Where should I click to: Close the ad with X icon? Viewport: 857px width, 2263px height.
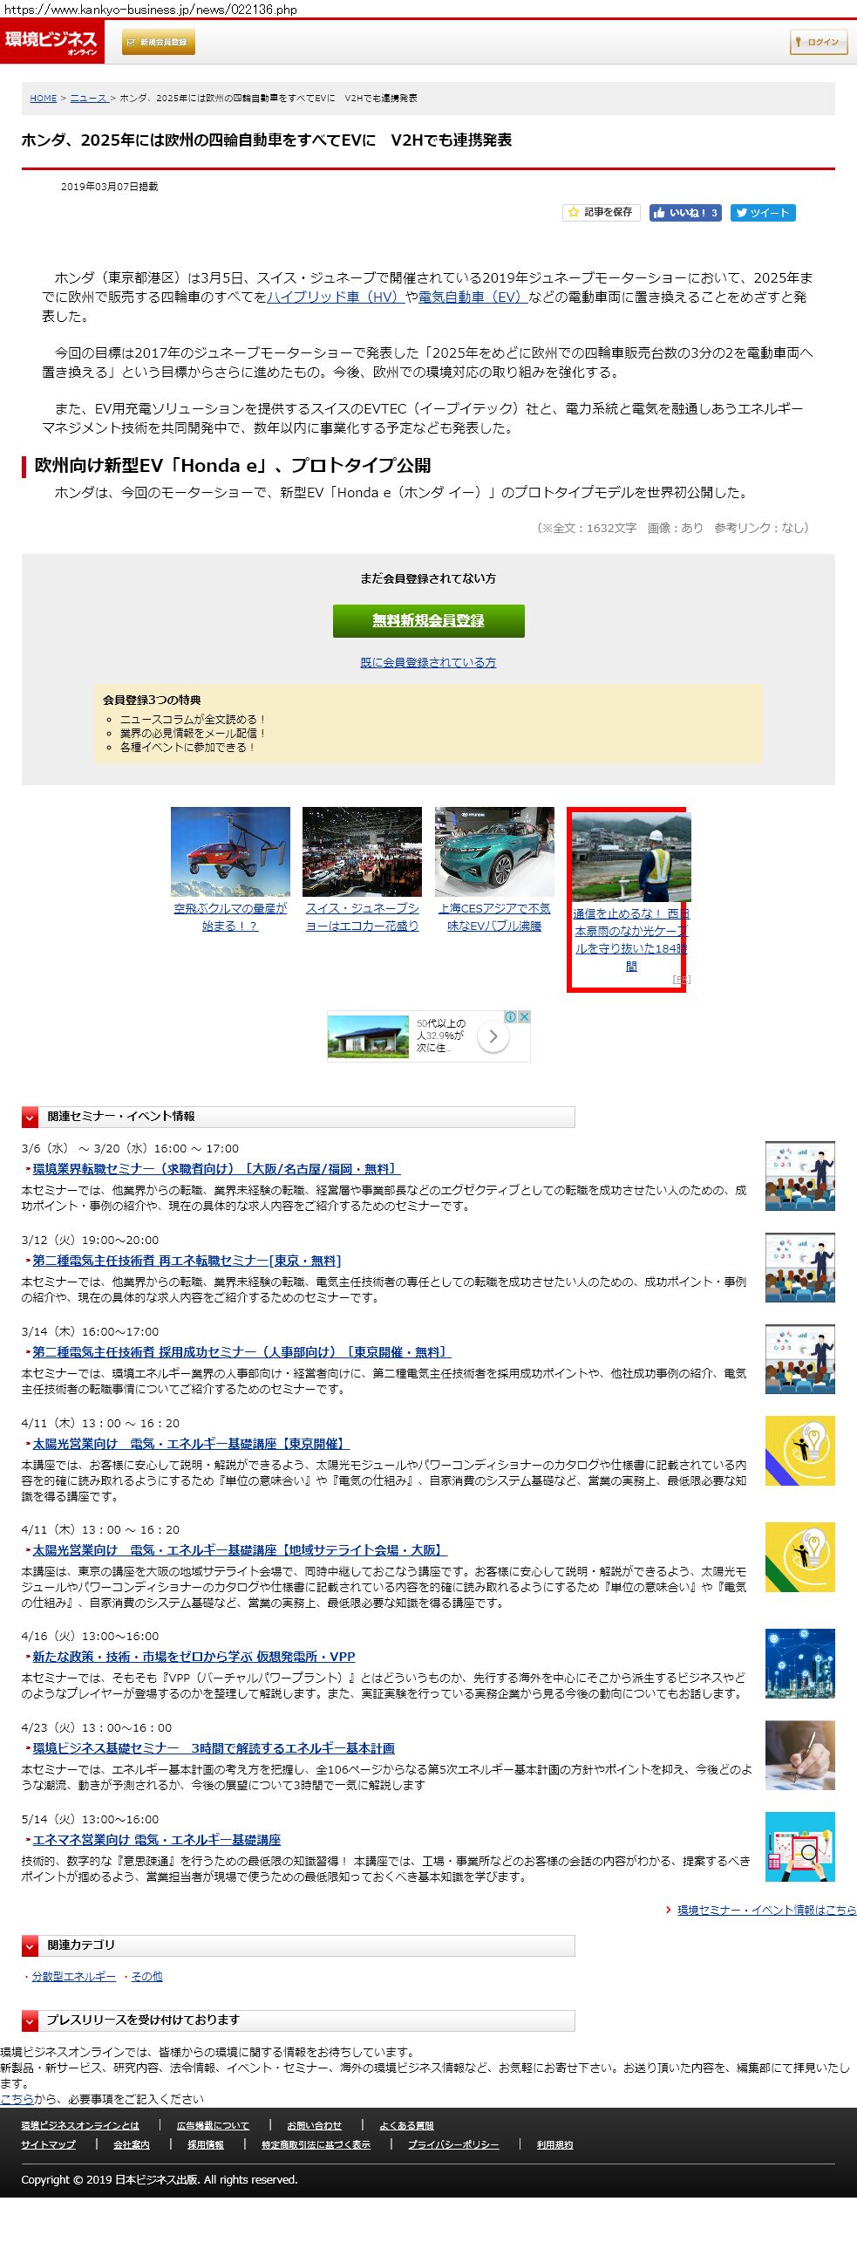coord(524,1016)
